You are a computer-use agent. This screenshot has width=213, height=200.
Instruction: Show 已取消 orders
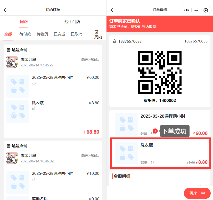coord(77,34)
